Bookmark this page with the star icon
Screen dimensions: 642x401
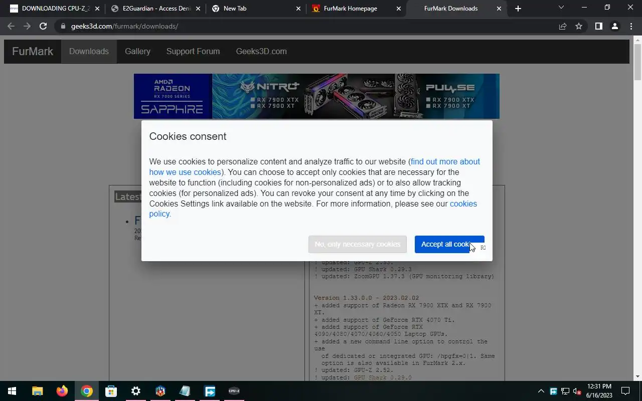(x=579, y=26)
